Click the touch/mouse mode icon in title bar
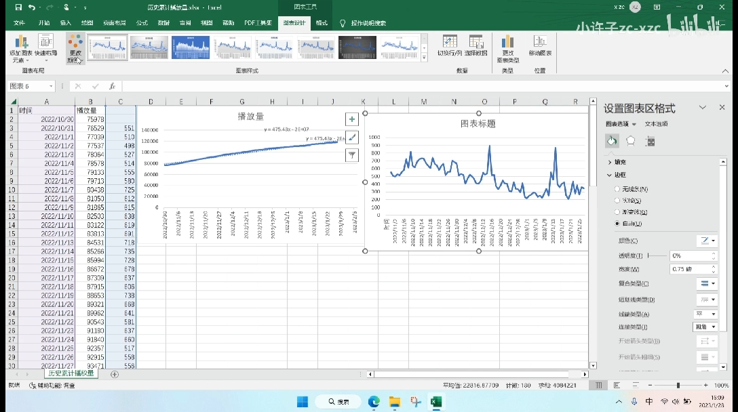The width and height of the screenshot is (738, 412). 66,7
